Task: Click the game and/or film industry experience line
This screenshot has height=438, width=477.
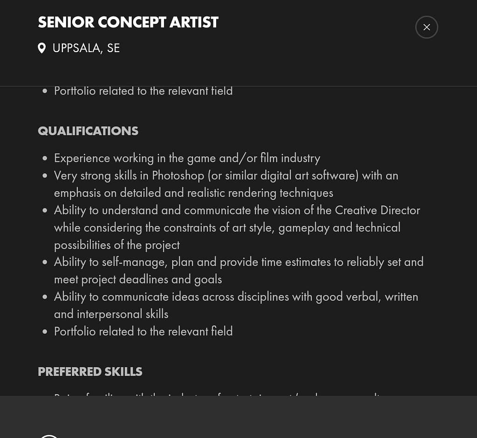Action: point(187,158)
